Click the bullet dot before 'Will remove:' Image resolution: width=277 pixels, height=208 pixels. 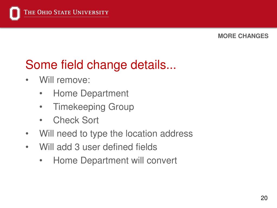[27, 80]
